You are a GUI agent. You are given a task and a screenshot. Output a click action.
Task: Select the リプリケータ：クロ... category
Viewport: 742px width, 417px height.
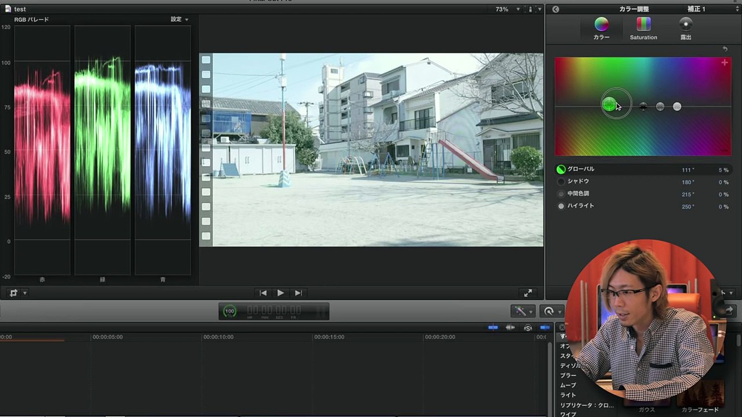pos(587,405)
